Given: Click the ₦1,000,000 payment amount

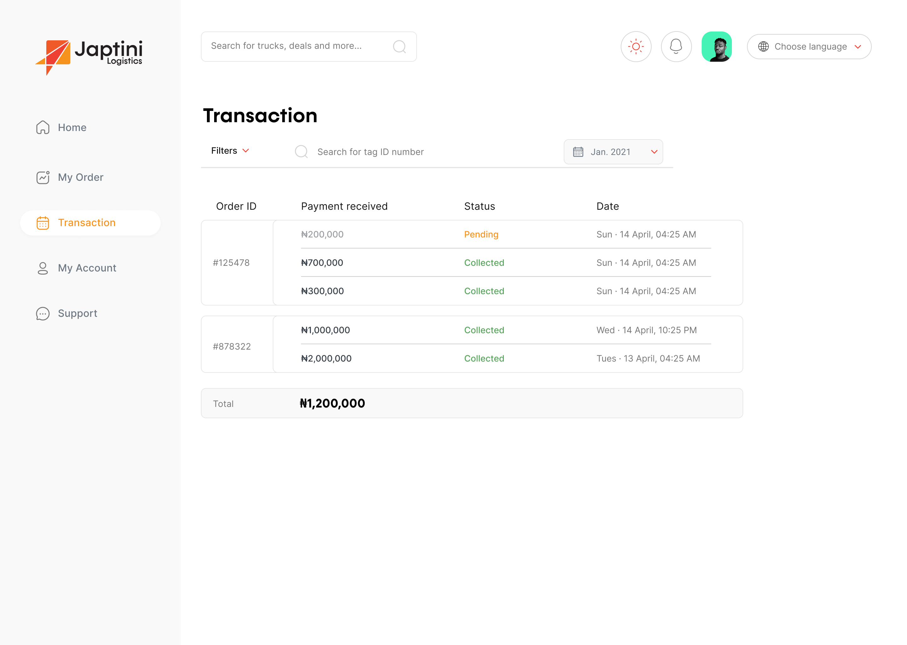Looking at the screenshot, I should [x=325, y=330].
